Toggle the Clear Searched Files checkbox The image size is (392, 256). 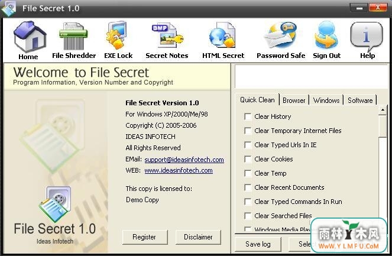coord(248,216)
